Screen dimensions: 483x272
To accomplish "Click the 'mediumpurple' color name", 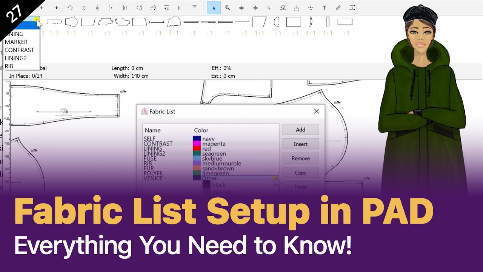I will [222, 163].
